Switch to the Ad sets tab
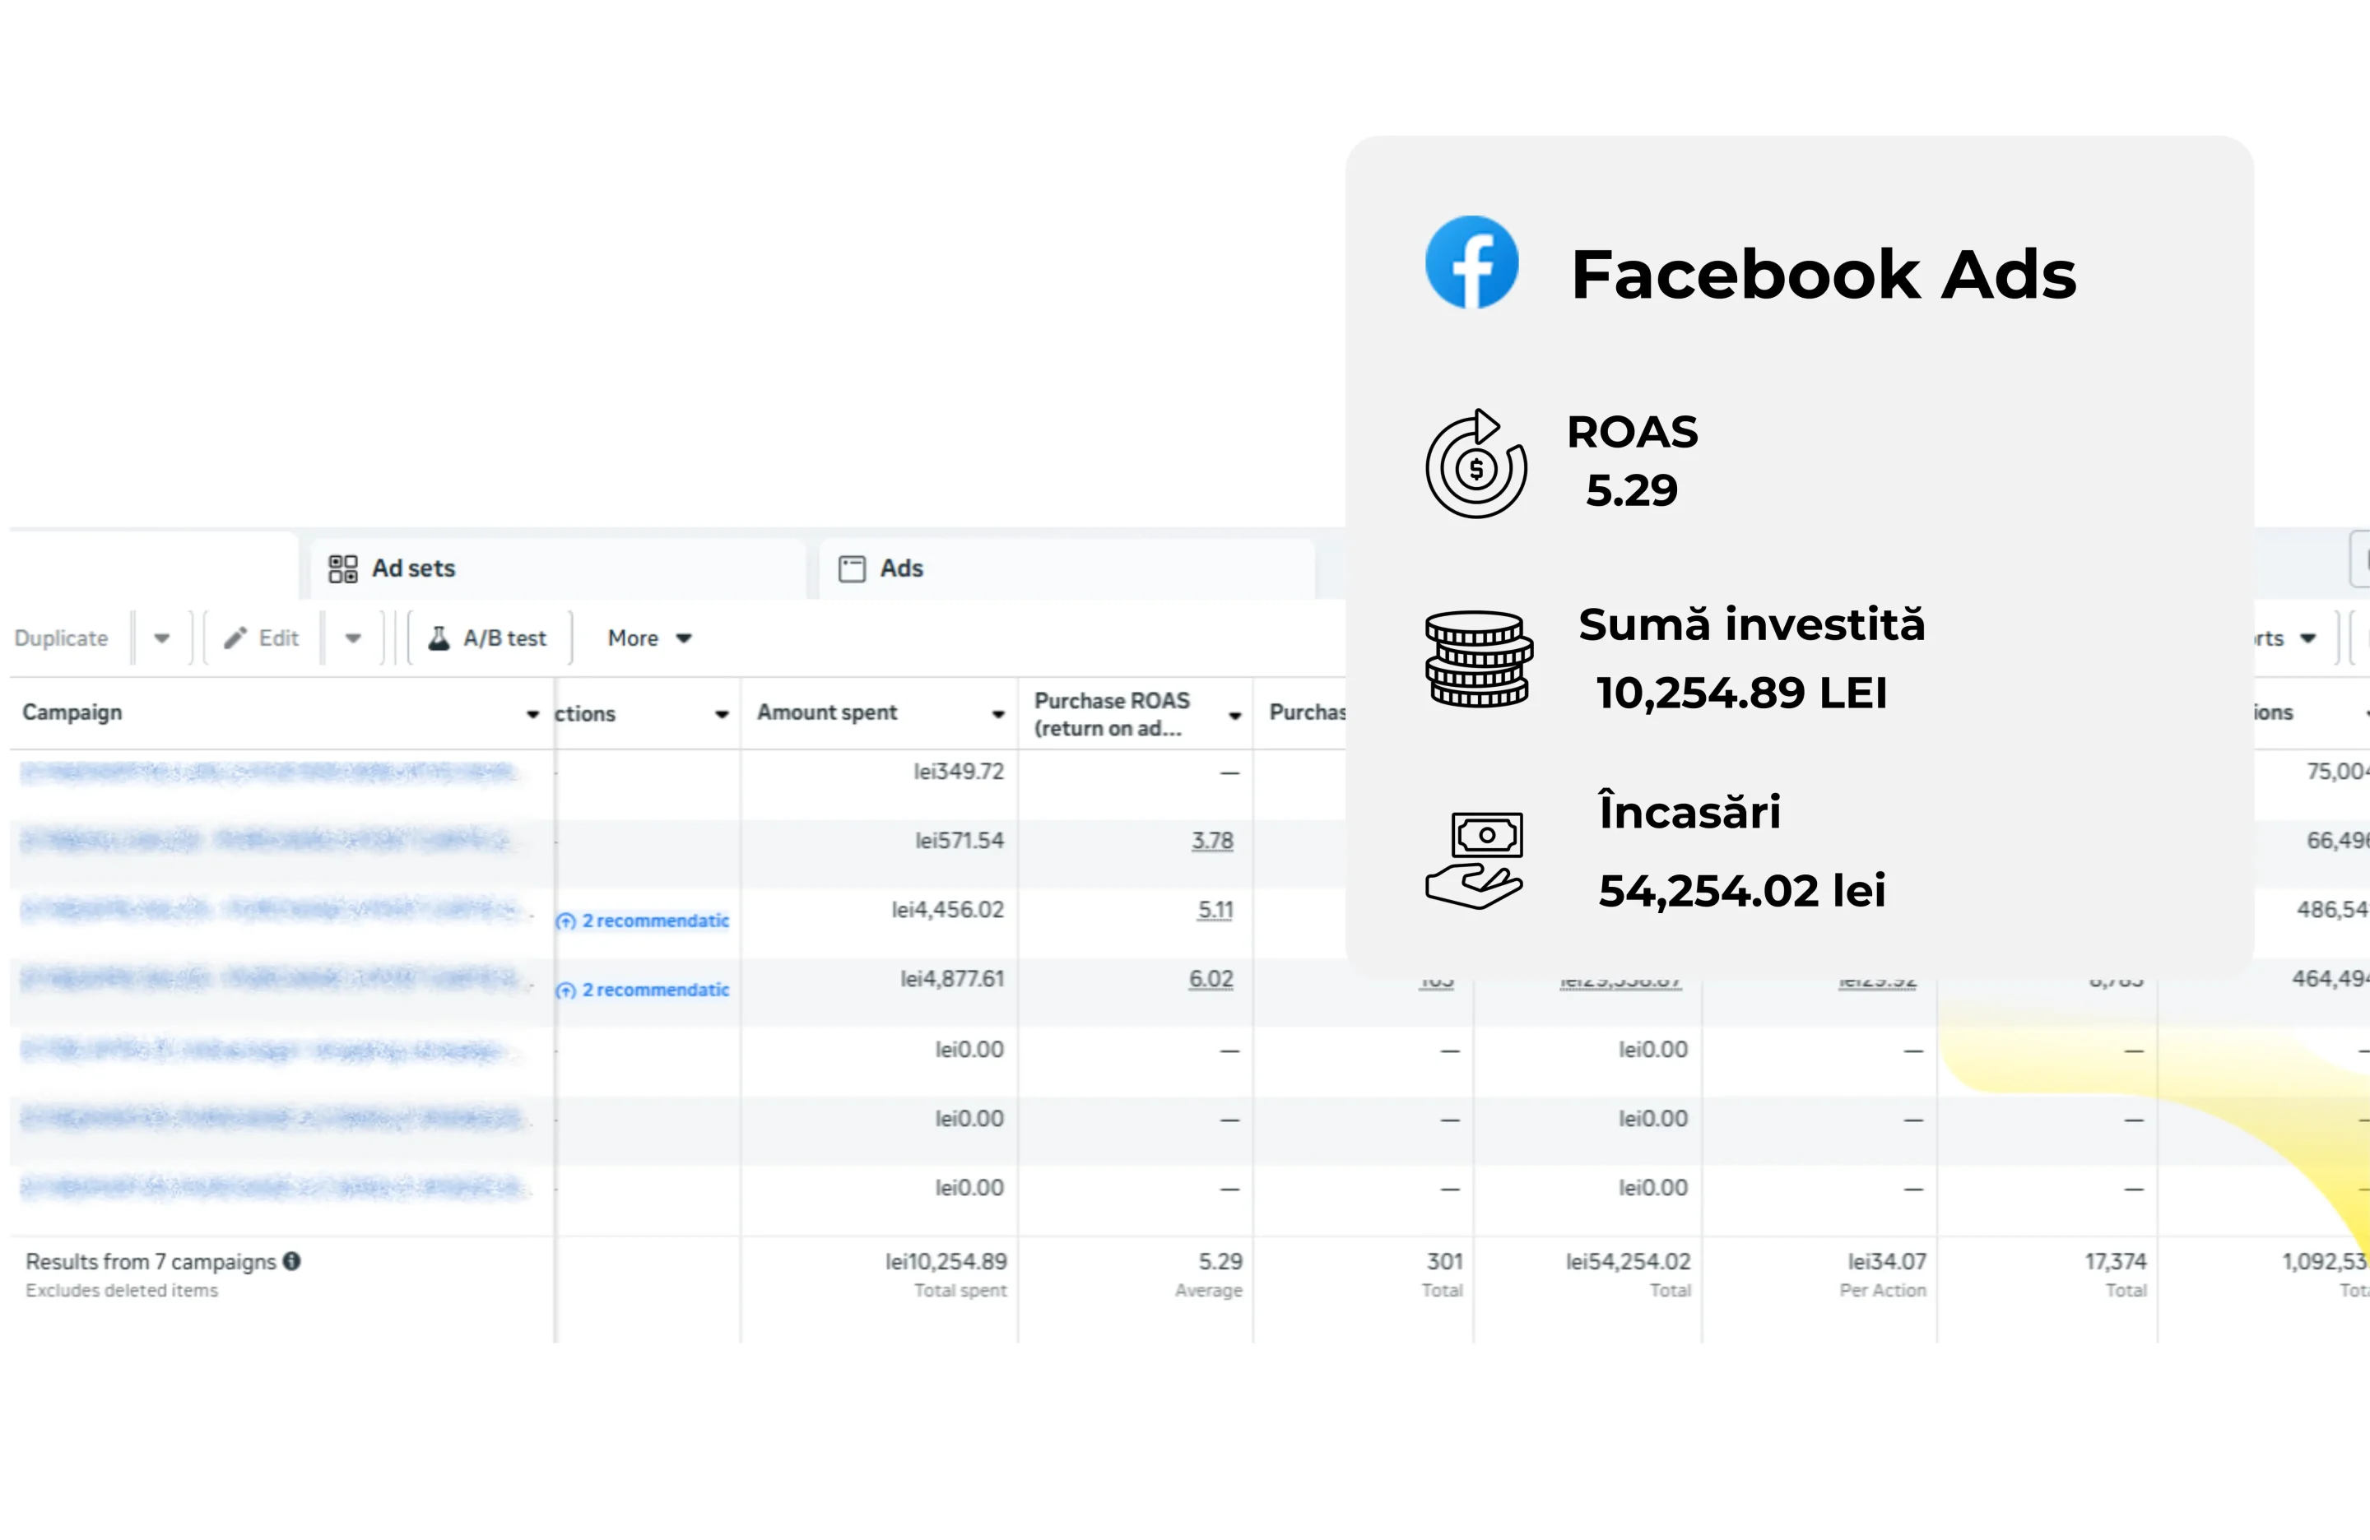The width and height of the screenshot is (2370, 1540). [413, 568]
